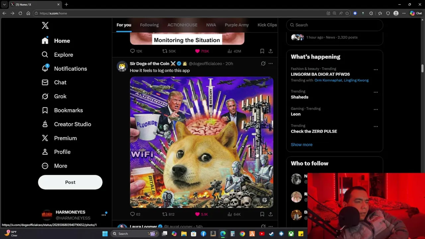Screen dimensions: 425x239
Task: Open Premium in the sidebar
Action: 59,138
